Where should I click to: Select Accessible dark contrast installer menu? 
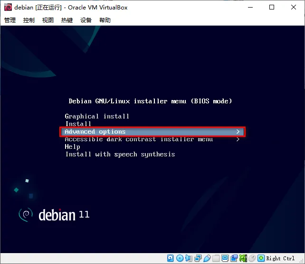[x=139, y=139]
